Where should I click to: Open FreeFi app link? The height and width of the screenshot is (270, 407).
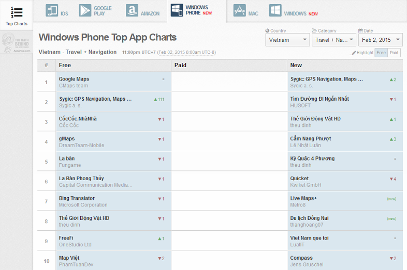[66, 238]
